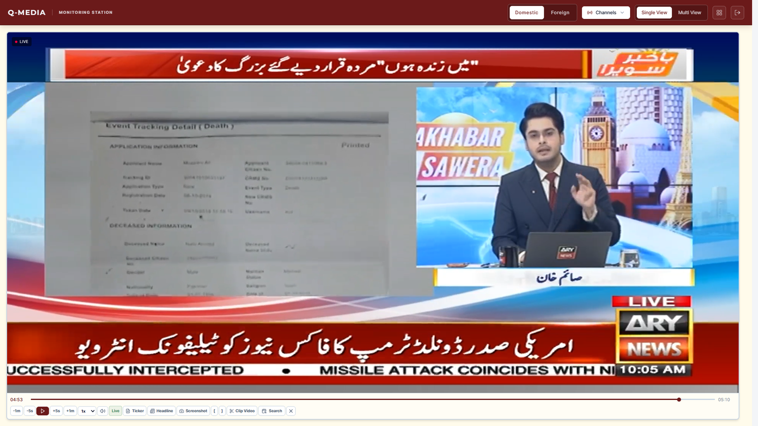Skip back five seconds with -5s
Viewport: 758px width, 426px height.
pos(30,411)
